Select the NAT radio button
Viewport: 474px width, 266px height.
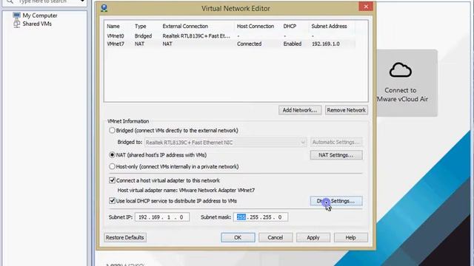tap(112, 155)
